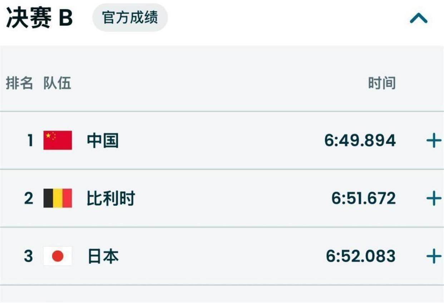
Task: Click rank number 3 beside Japan flag
Action: 29,256
